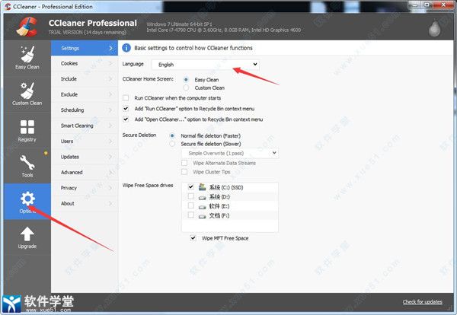The image size is (457, 315).
Task: Toggle 'Run CCleaner' Recycle Bin menu option
Action: click(x=126, y=109)
